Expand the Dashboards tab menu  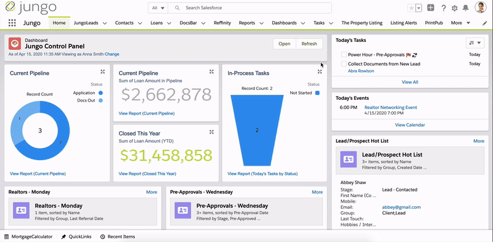pyautogui.click(x=303, y=23)
